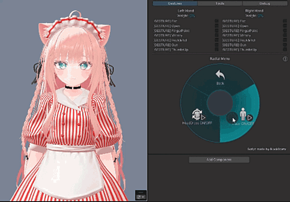Switch to the Tools tab
The image size is (290, 202).
pos(220,3)
